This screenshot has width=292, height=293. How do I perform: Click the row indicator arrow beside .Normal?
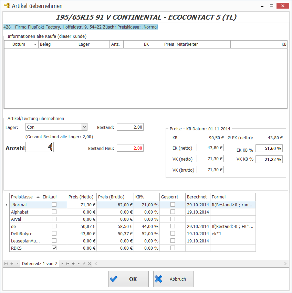point(6,205)
